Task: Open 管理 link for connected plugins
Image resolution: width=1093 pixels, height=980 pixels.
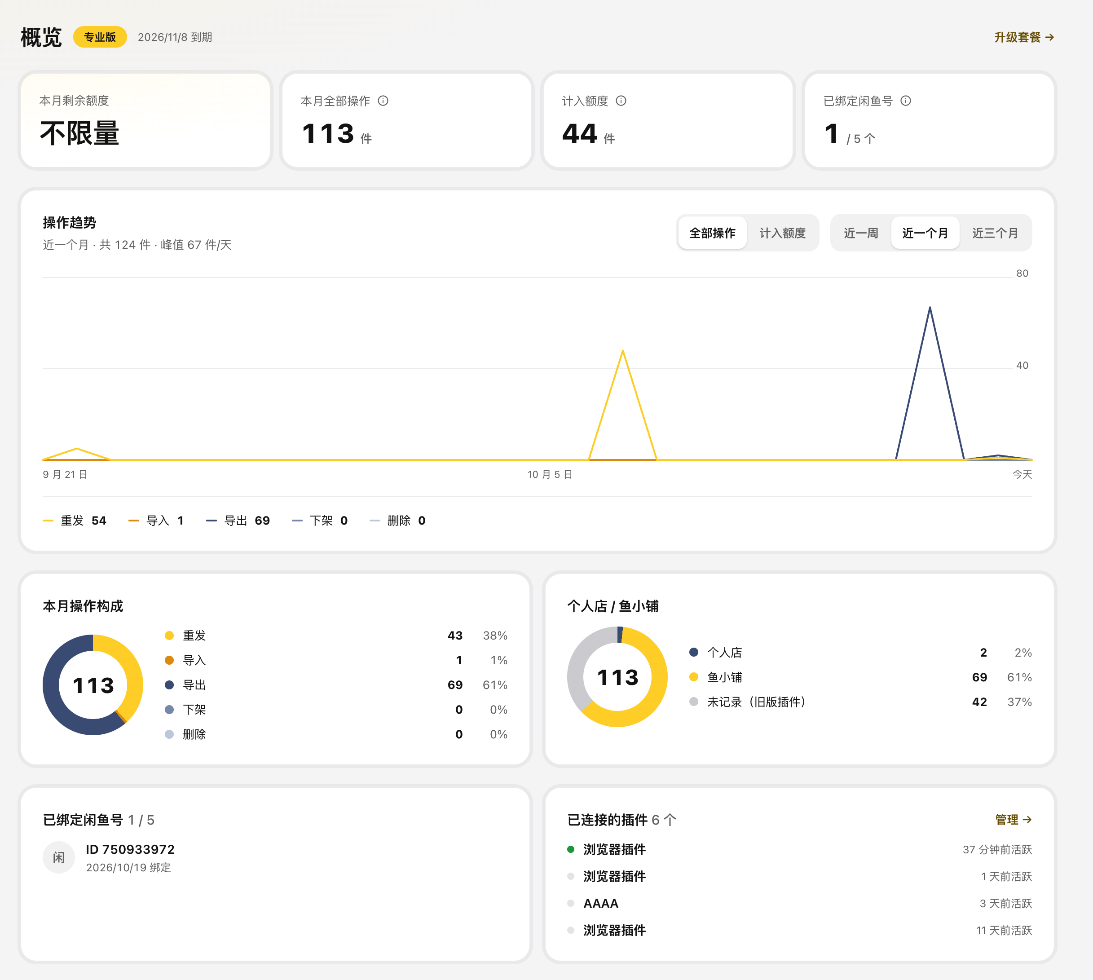Action: [x=1014, y=820]
